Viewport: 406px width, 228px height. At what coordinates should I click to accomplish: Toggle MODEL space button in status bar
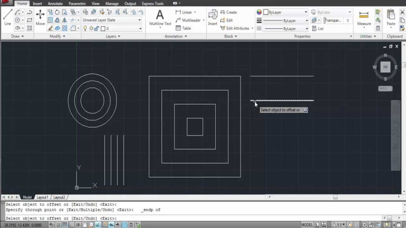307,225
